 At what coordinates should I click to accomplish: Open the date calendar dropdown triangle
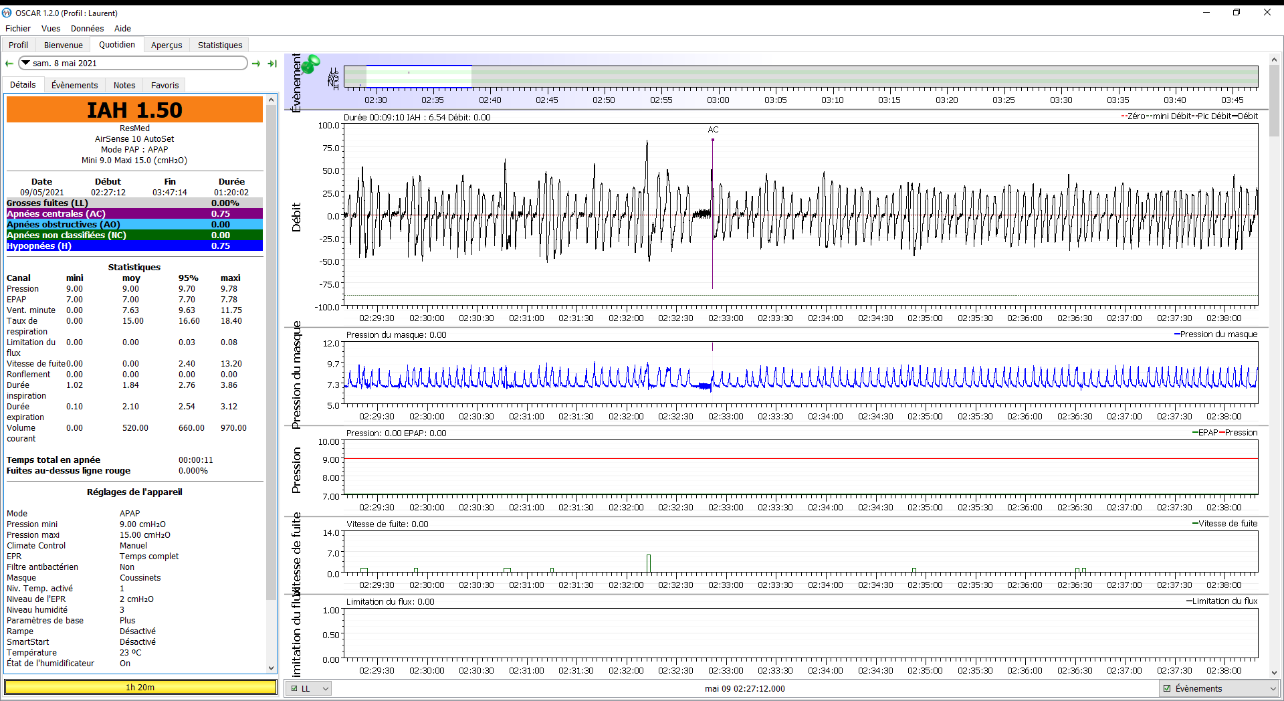pos(25,63)
